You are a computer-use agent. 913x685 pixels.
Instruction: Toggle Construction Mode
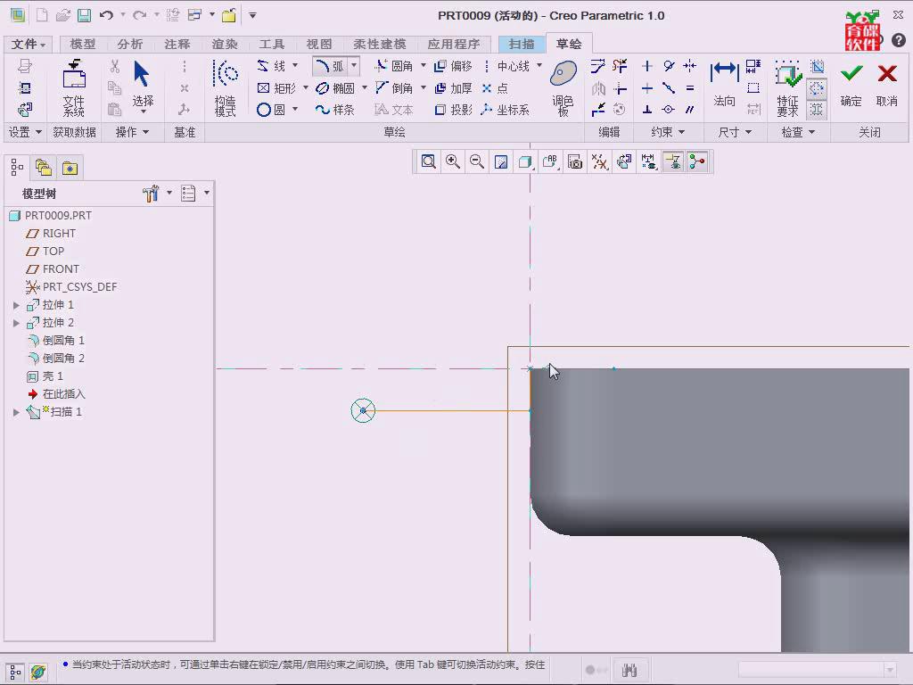tap(226, 88)
